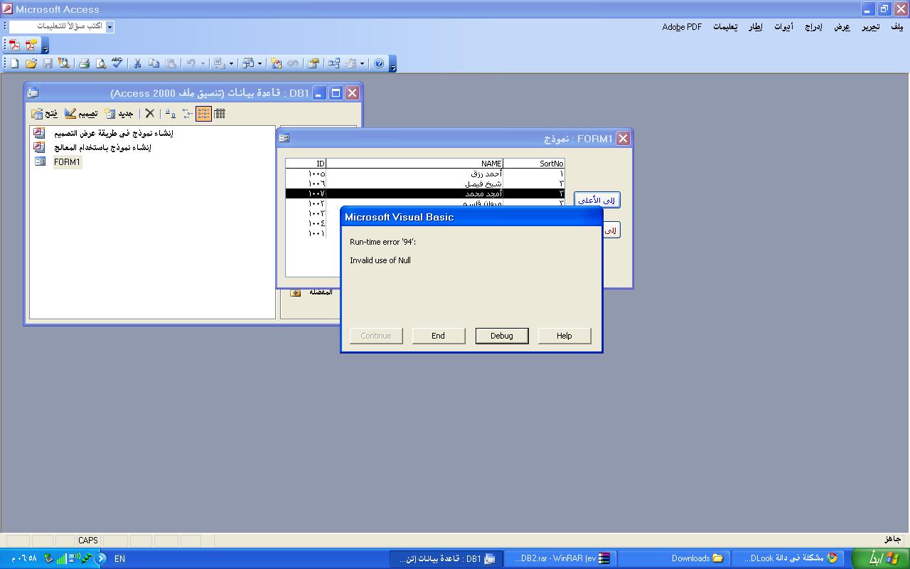Open a file with the folder icon
Image resolution: width=910 pixels, height=569 pixels.
click(x=31, y=63)
